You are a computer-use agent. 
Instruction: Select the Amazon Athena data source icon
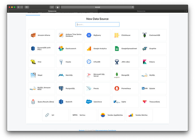pyautogui.click(x=33, y=35)
